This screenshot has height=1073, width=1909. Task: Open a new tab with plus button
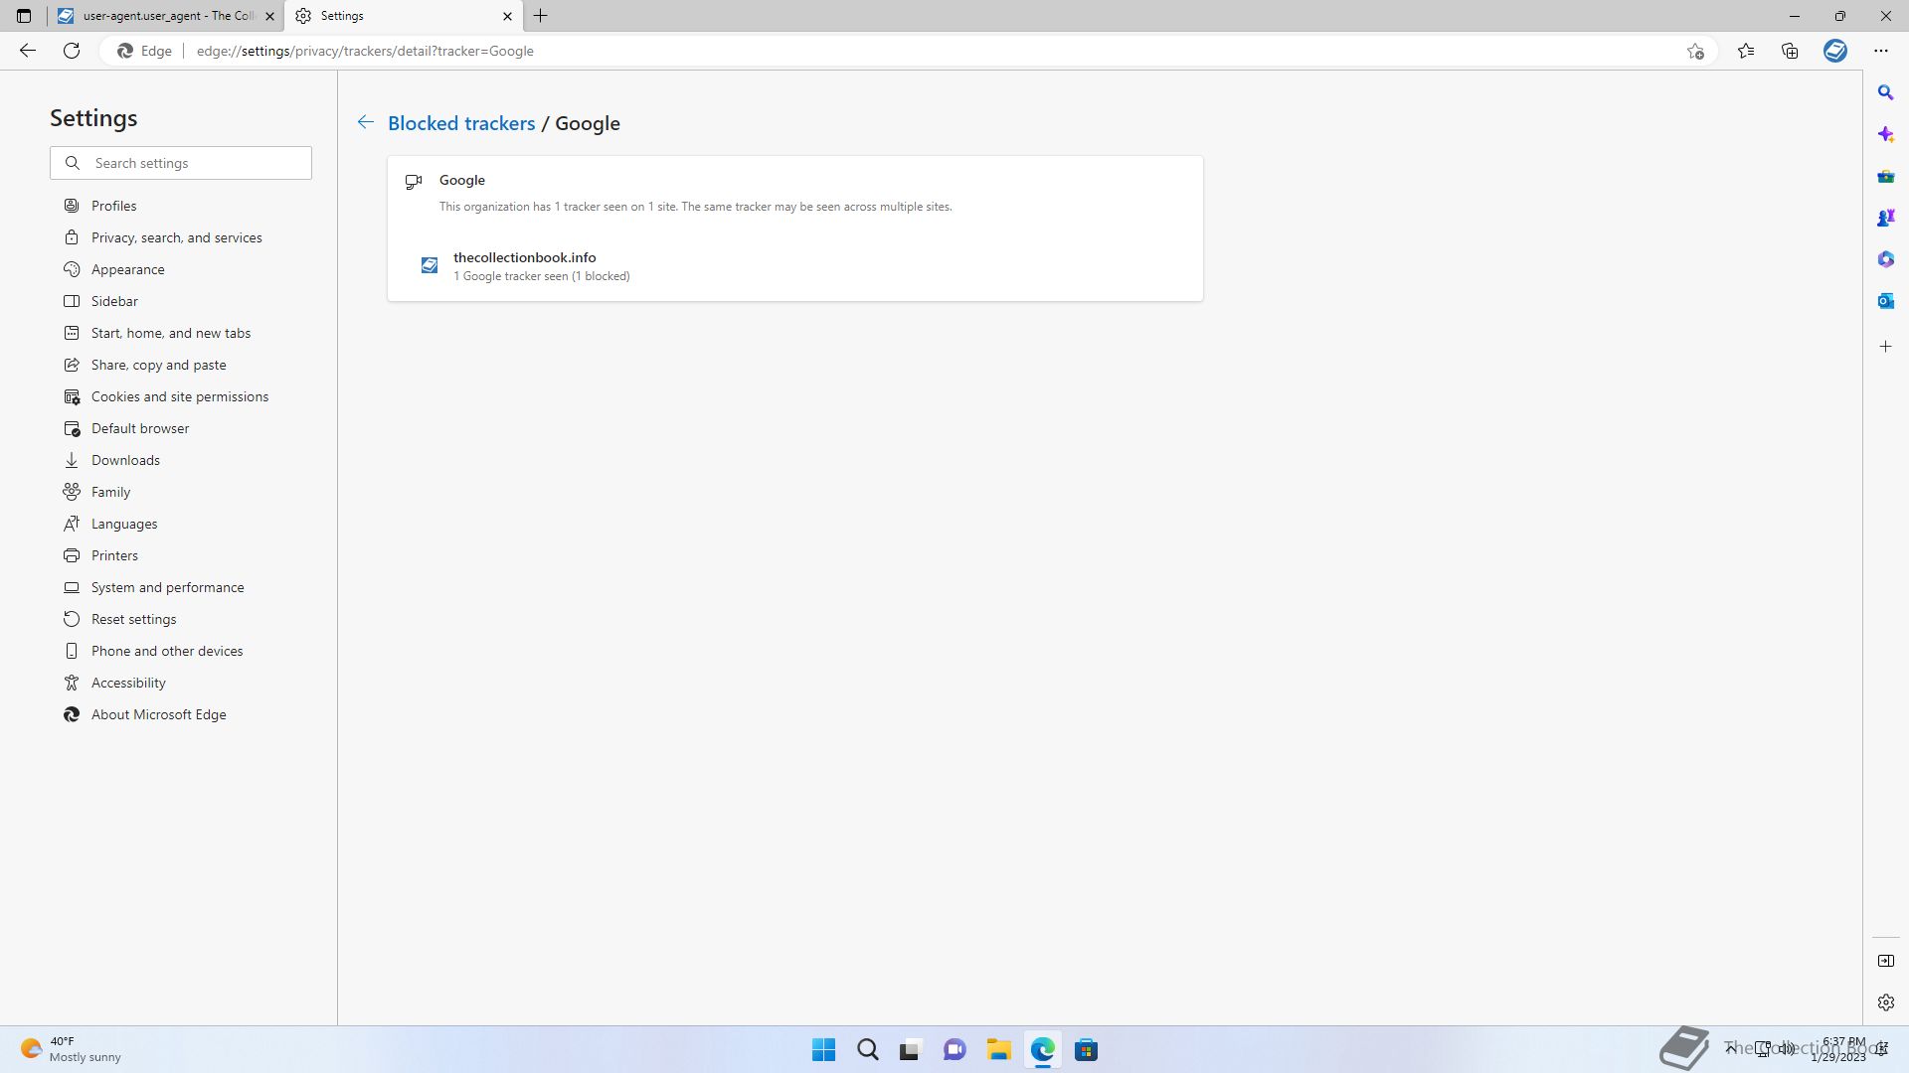coord(540,16)
